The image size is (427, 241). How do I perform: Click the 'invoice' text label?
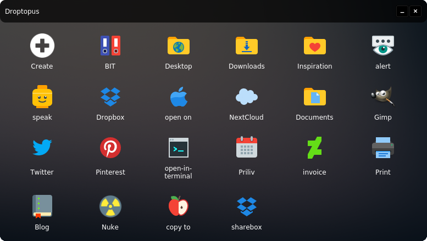[x=314, y=172]
